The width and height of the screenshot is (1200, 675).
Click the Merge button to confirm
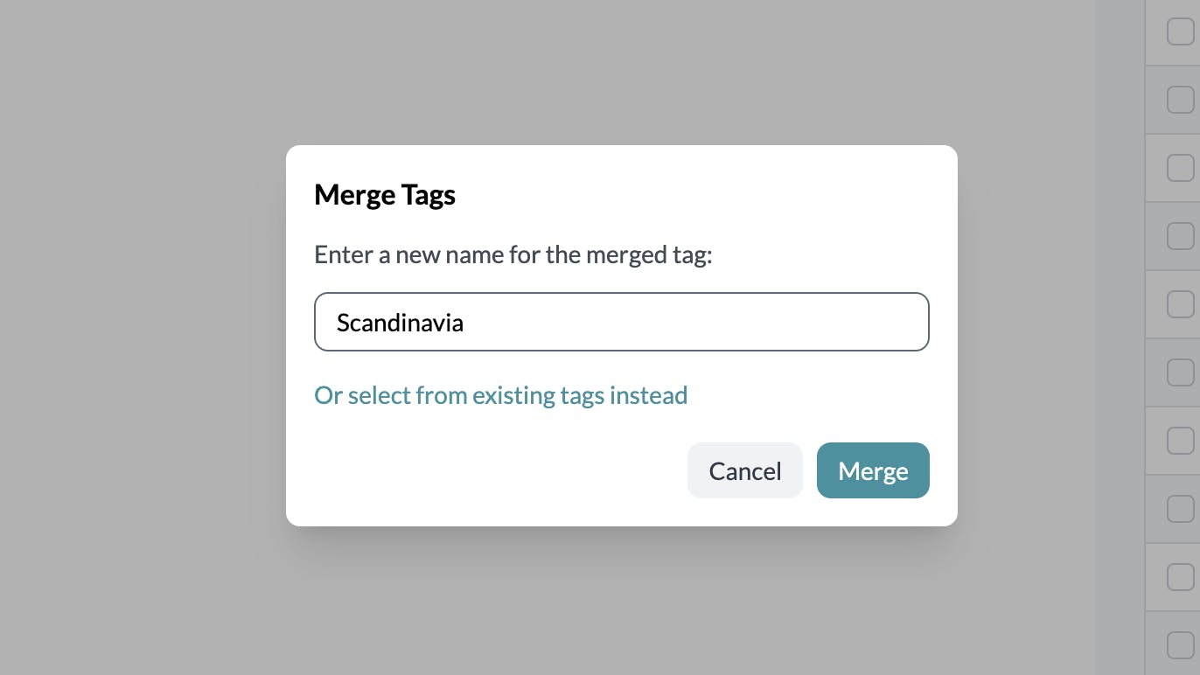[873, 470]
